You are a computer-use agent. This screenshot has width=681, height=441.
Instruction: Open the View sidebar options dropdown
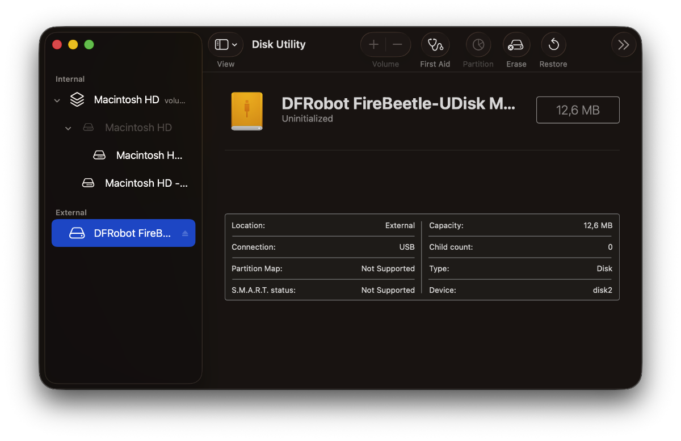pyautogui.click(x=226, y=45)
